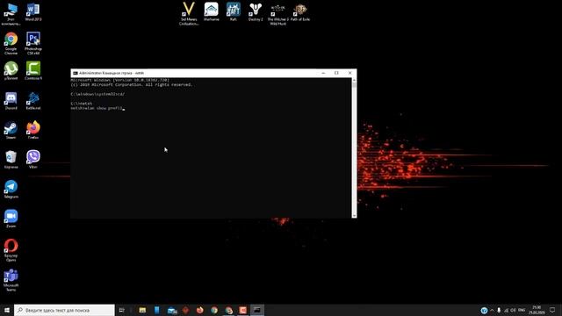Click the Microsoft Corporation copyright line
Image resolution: width=562 pixels, height=316 pixels.
pos(132,85)
